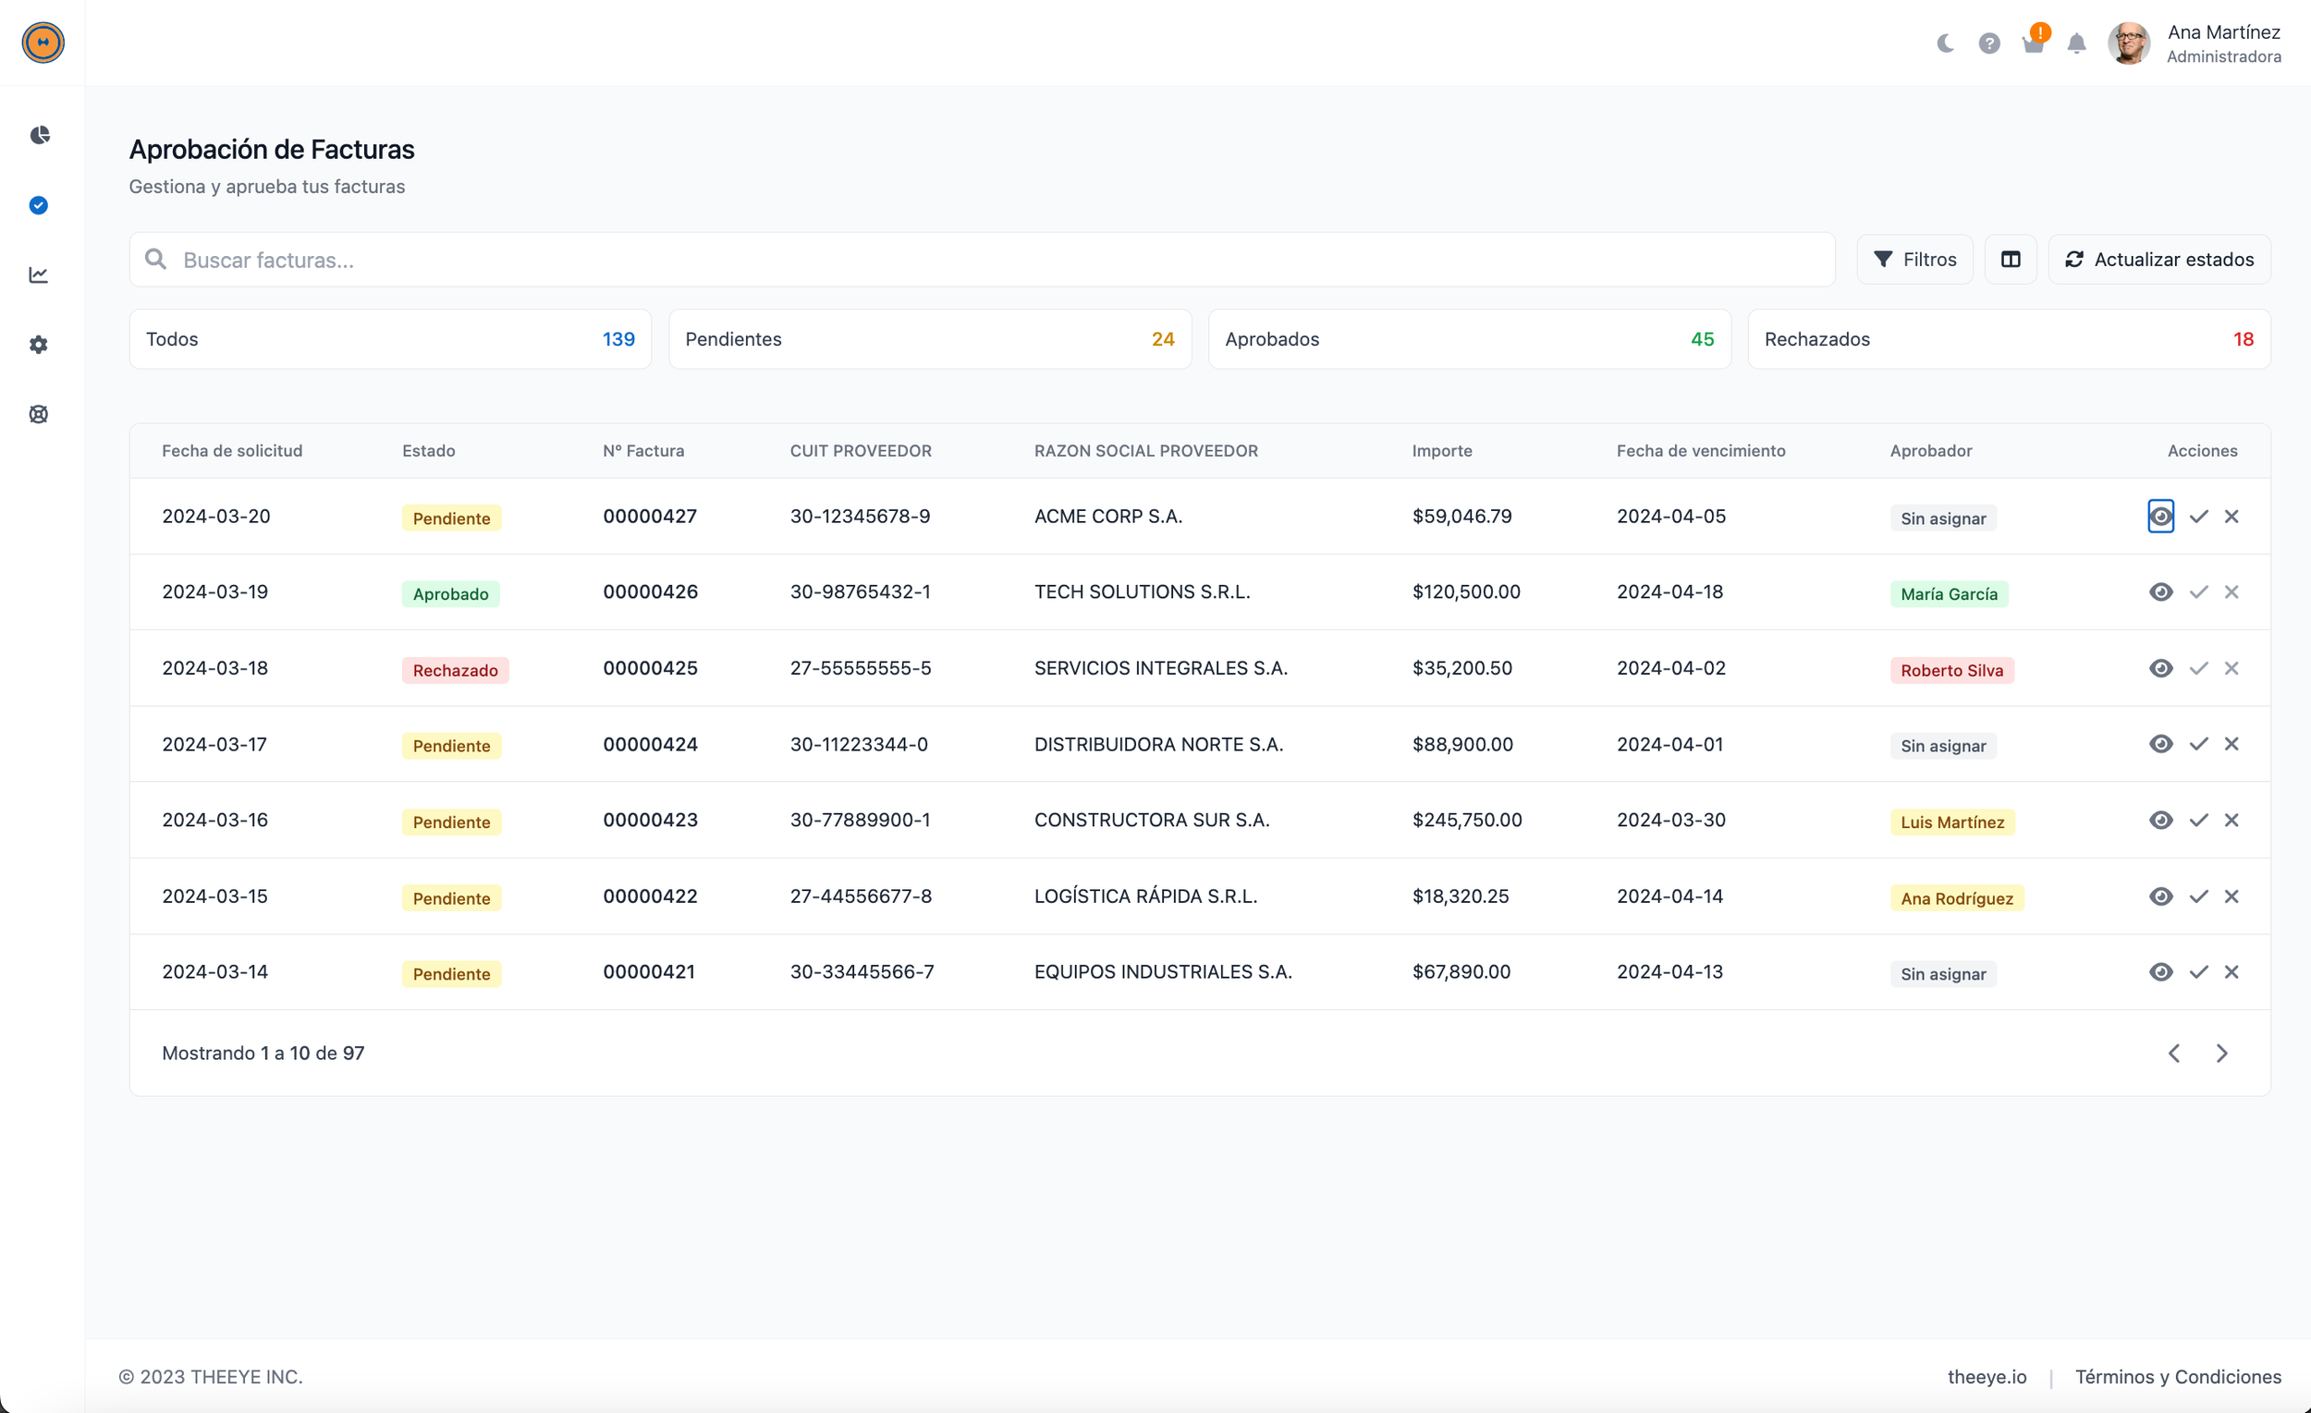
Task: Reject invoice 00000423 with the X icon
Action: click(2232, 821)
